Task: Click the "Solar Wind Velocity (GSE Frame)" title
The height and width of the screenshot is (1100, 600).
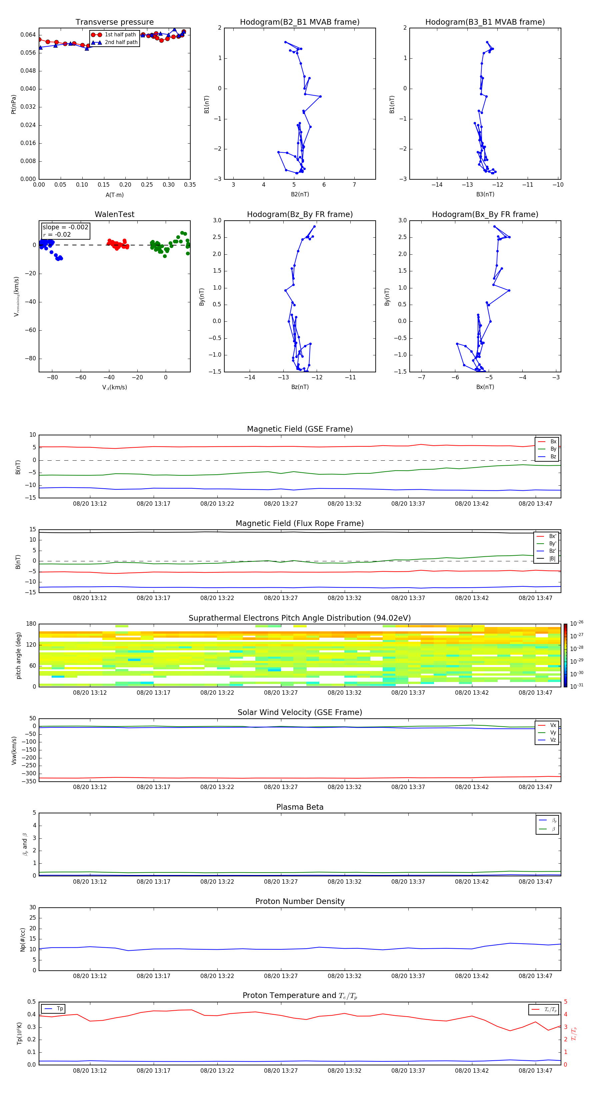Action: click(x=300, y=713)
